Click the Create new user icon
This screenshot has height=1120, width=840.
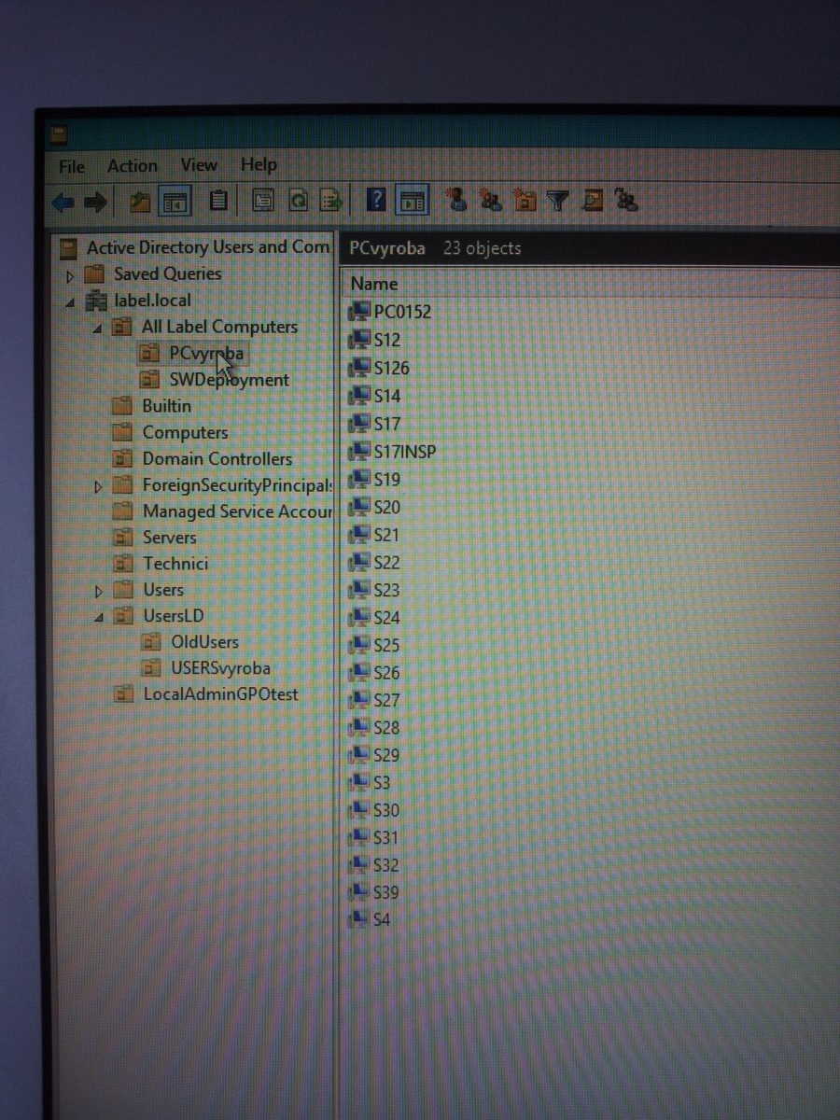click(x=456, y=199)
